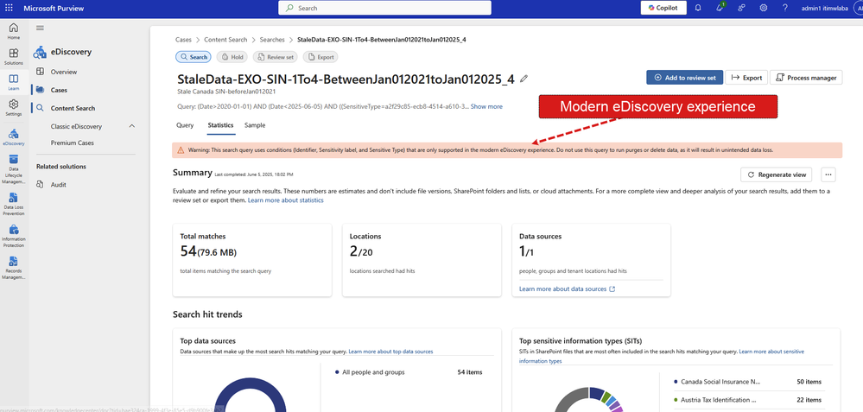Switch to the Sample tab
Viewport: 863px width, 412px height.
click(x=255, y=125)
